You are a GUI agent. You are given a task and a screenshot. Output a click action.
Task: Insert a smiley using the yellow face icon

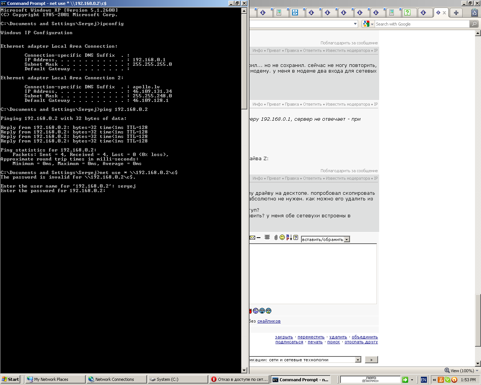[282, 238]
